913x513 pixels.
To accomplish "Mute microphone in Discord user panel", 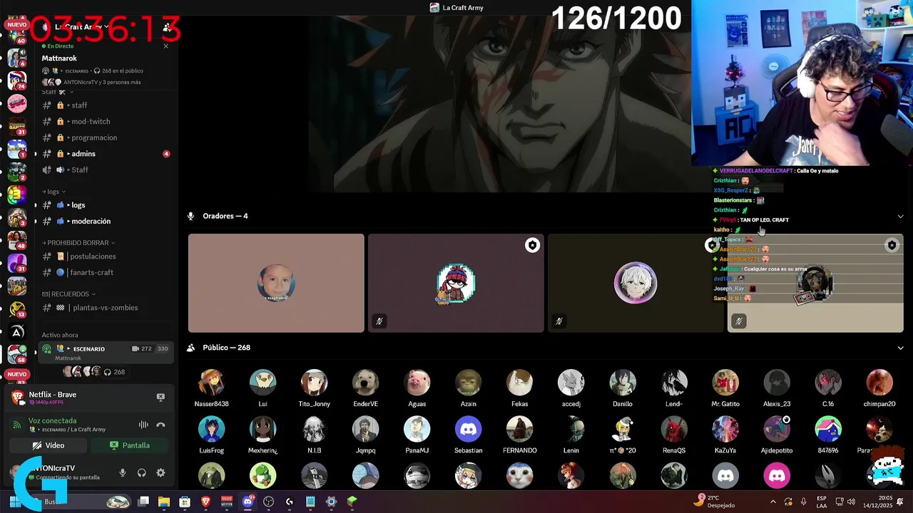I will 122,472.
